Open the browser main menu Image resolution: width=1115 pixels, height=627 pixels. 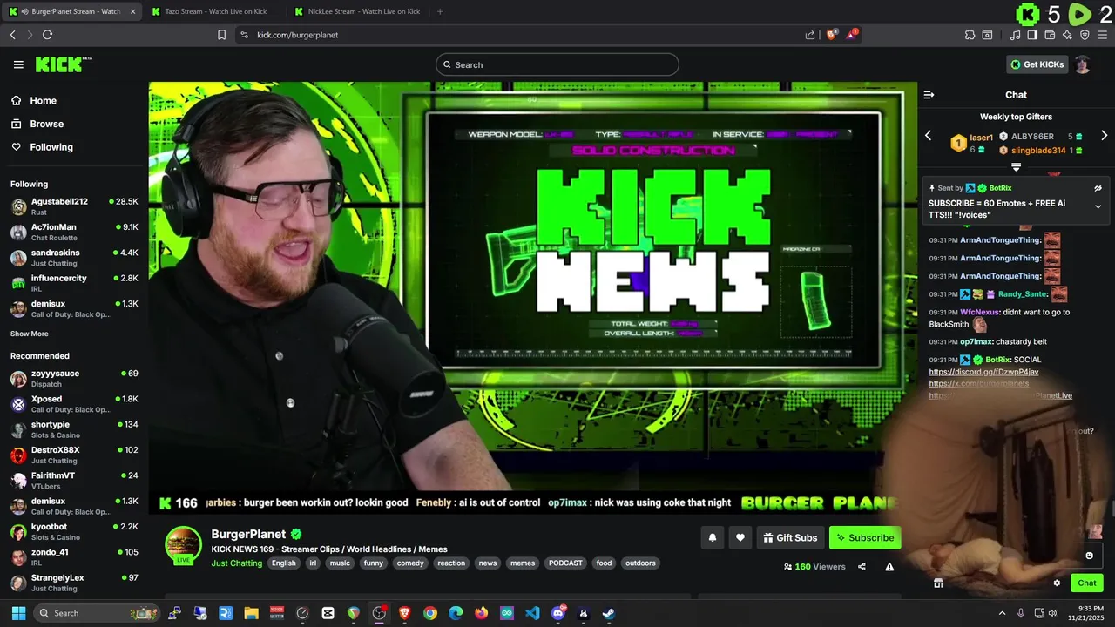pos(1103,35)
